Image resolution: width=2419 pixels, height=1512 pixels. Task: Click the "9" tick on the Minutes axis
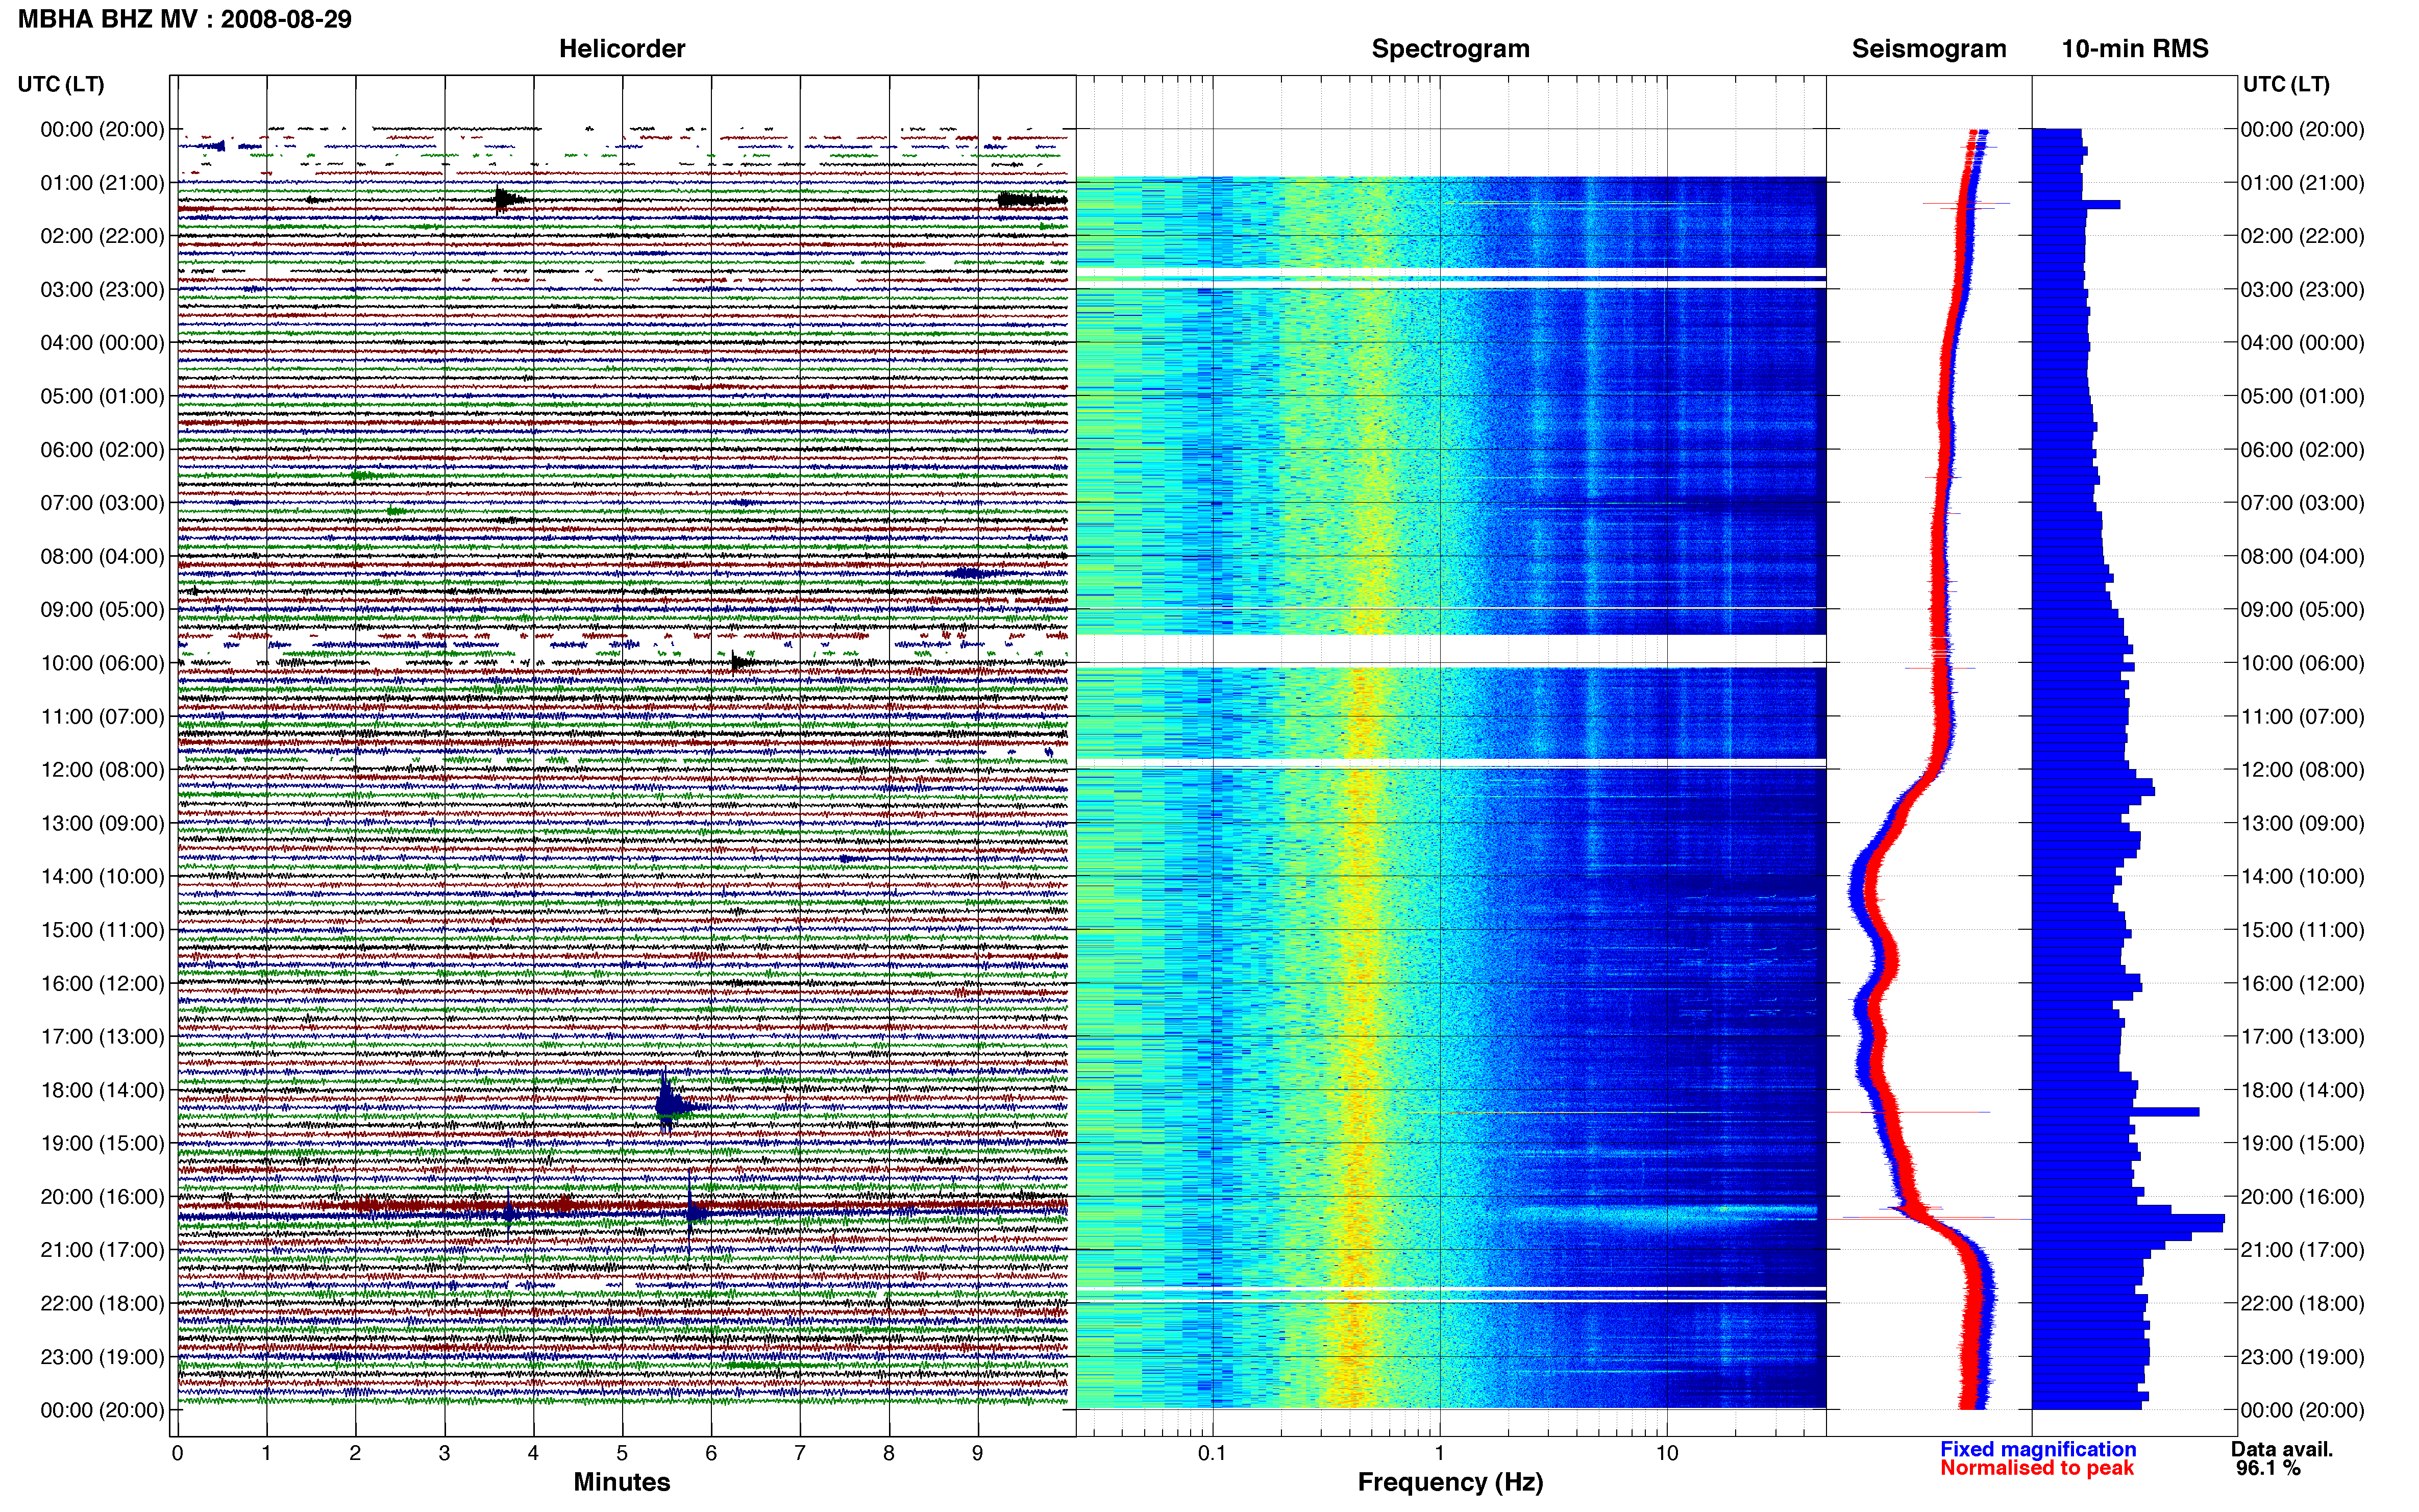point(978,1454)
